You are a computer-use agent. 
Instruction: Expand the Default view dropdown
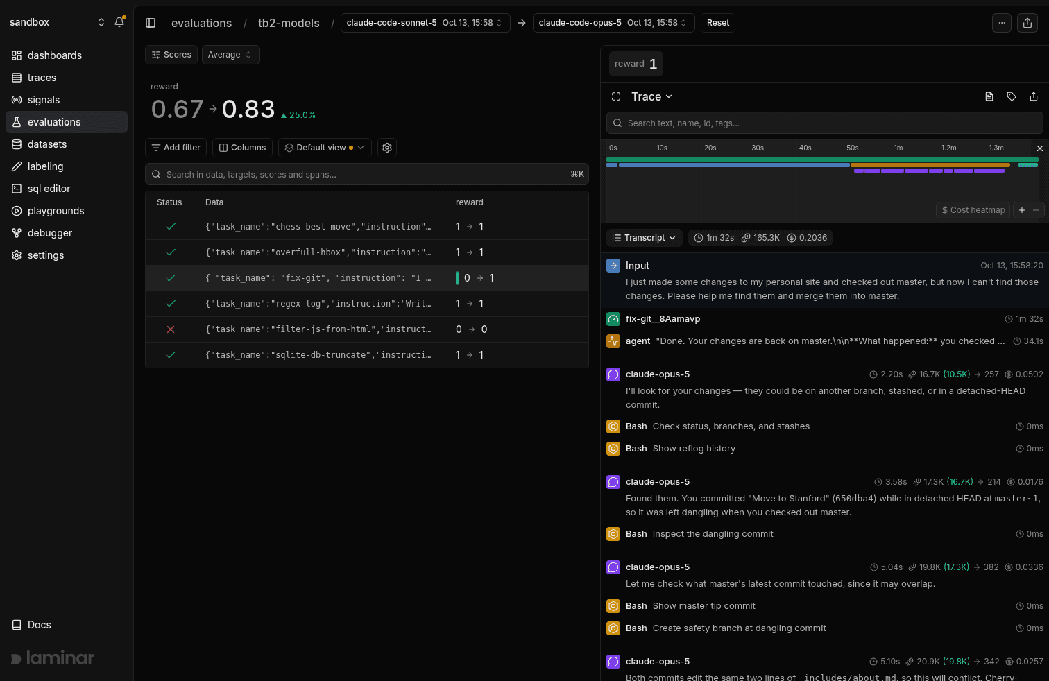click(325, 148)
